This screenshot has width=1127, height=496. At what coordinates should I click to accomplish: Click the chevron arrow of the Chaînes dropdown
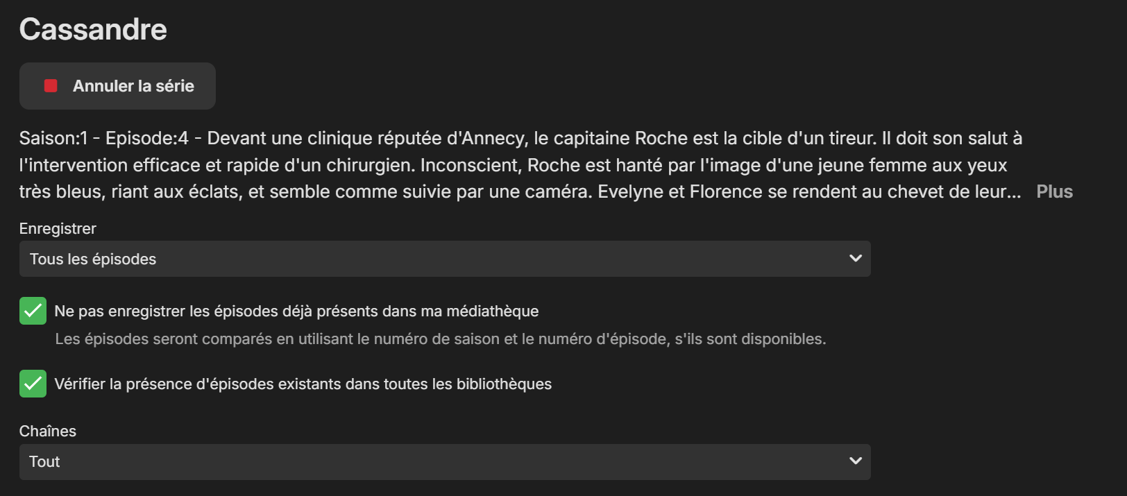855,461
